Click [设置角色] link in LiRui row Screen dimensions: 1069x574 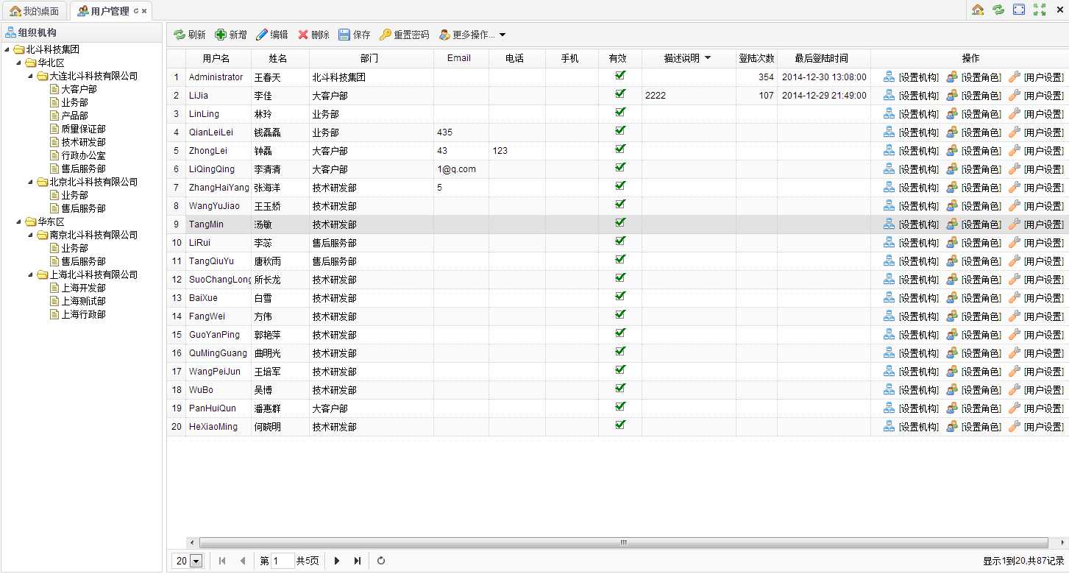click(981, 243)
